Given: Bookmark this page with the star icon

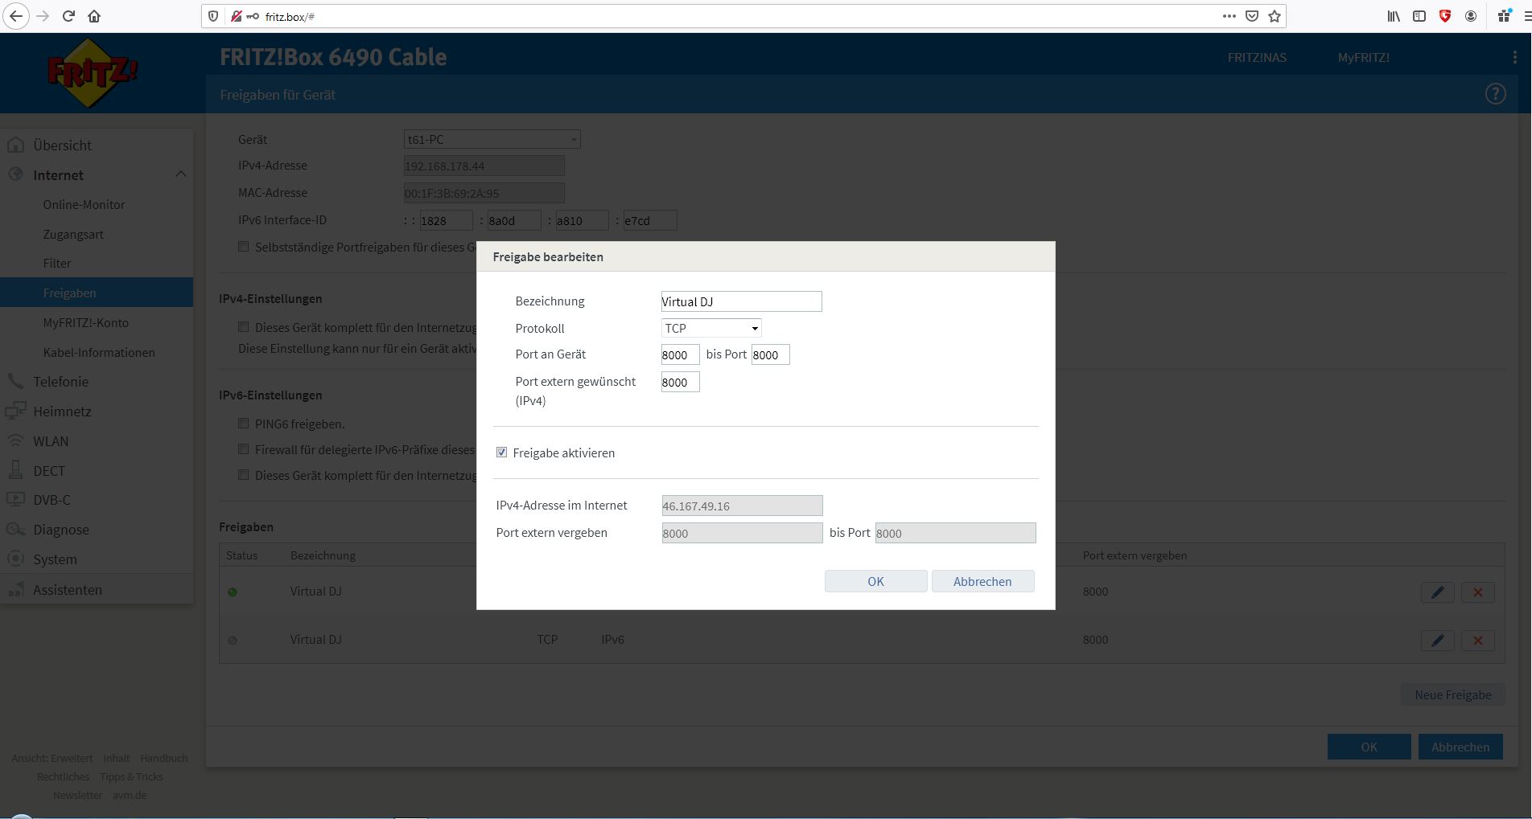Looking at the screenshot, I should [1275, 16].
